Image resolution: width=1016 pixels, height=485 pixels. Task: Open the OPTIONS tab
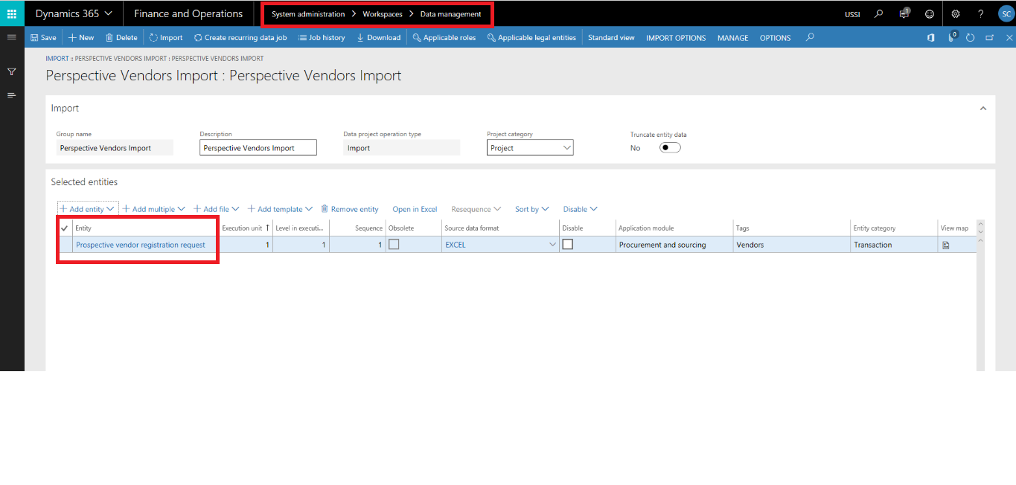tap(775, 37)
